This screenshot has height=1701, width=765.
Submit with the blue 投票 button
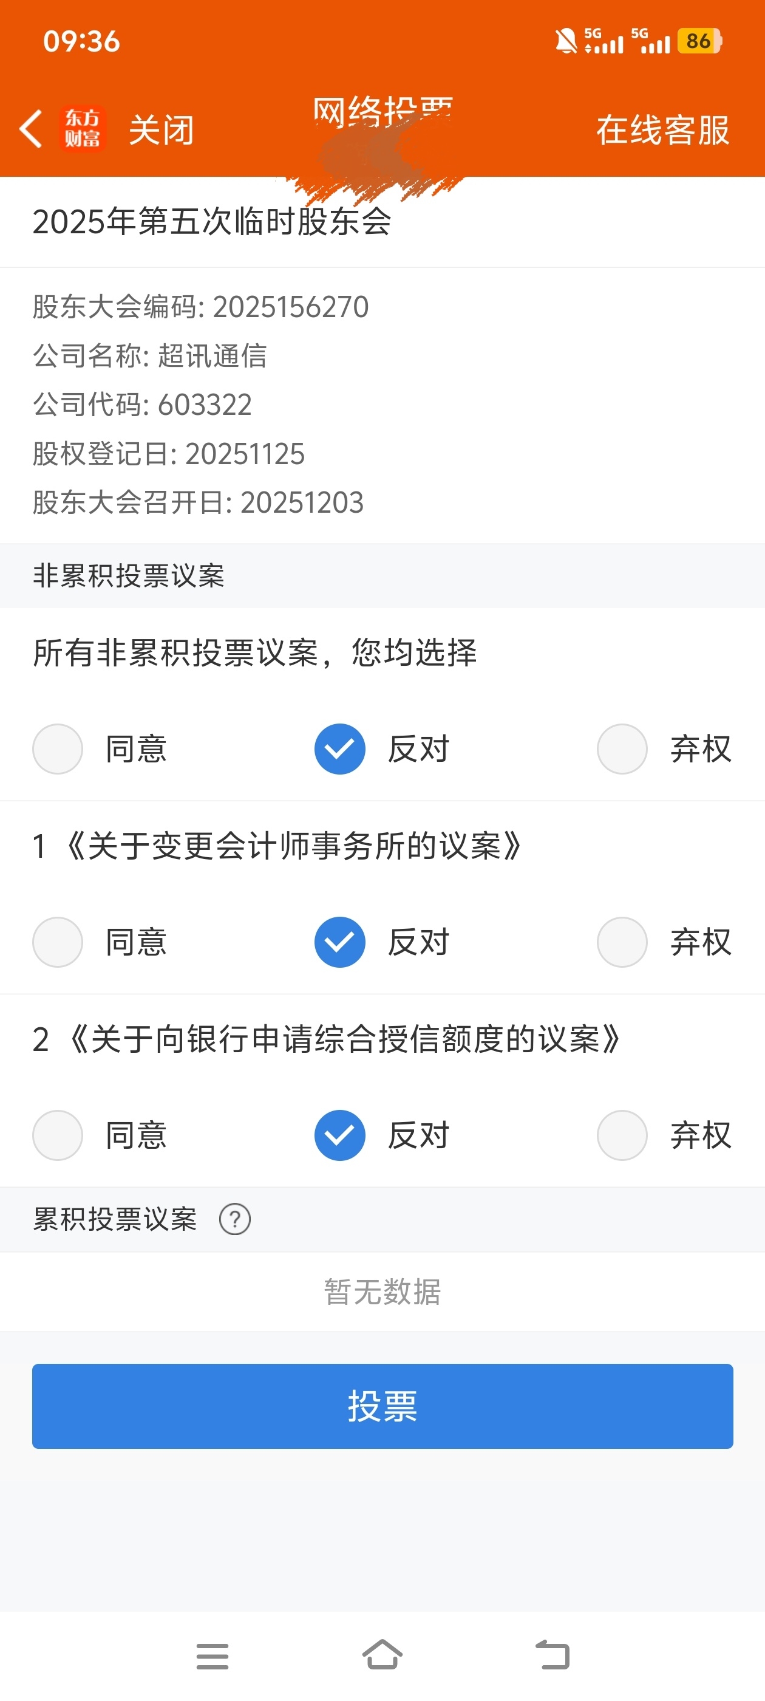(x=382, y=1406)
